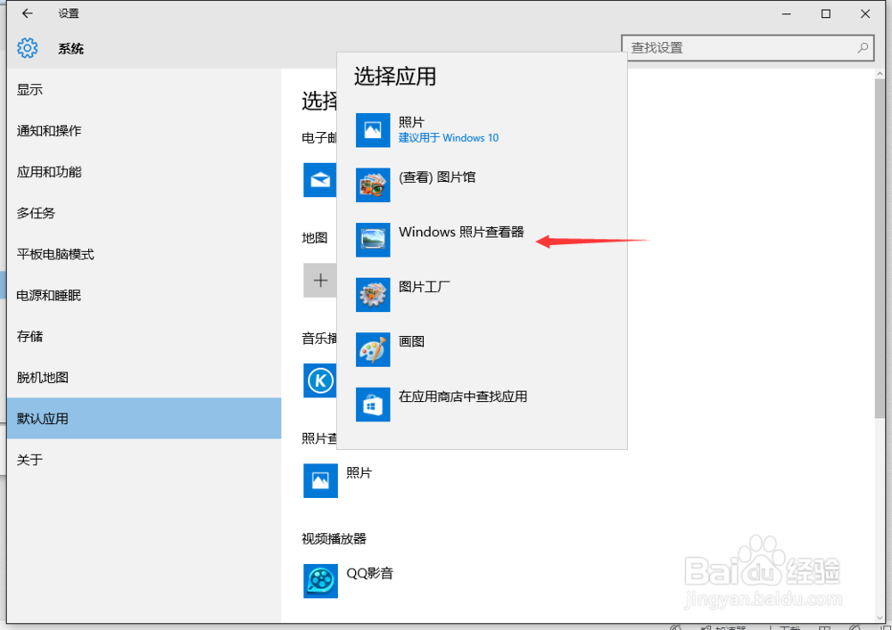Click the plus icon under 地图
892x630 pixels.
click(x=319, y=280)
